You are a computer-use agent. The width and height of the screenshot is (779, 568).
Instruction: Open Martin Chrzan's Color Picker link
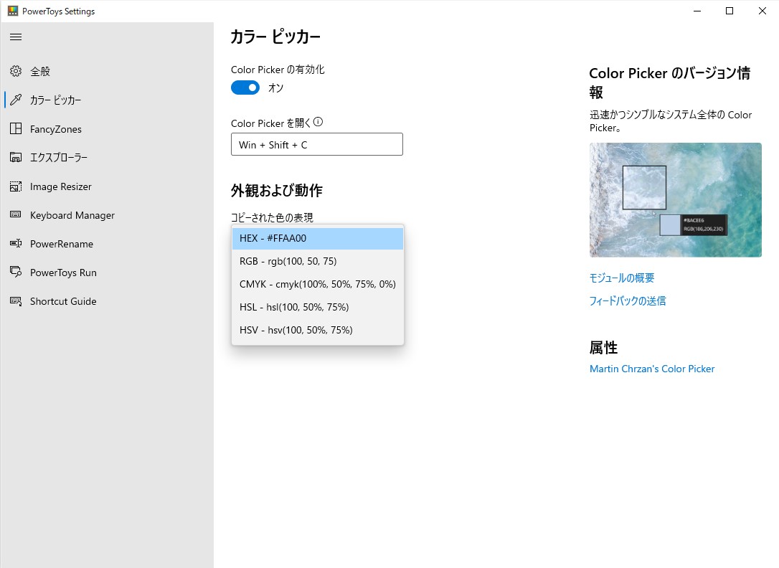coord(651,369)
